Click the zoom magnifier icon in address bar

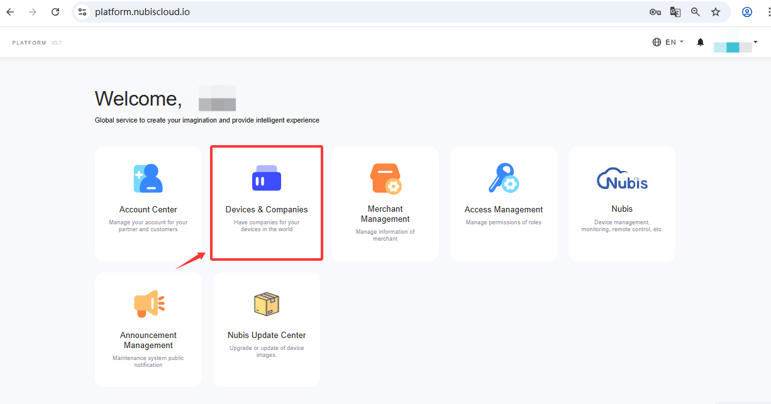coord(696,12)
